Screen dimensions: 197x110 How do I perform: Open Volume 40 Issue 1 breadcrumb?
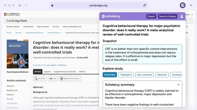(54, 33)
